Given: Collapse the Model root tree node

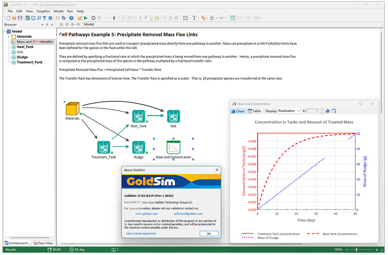Looking at the screenshot, I should (4, 31).
